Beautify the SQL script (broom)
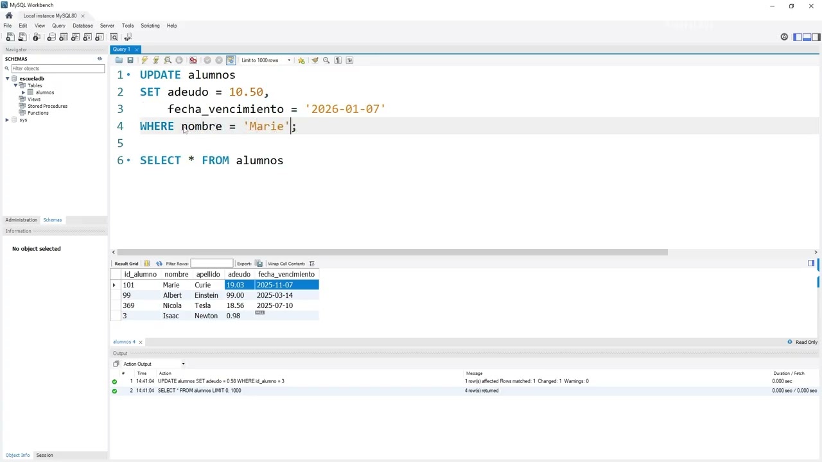Image resolution: width=822 pixels, height=462 pixels. (x=315, y=60)
